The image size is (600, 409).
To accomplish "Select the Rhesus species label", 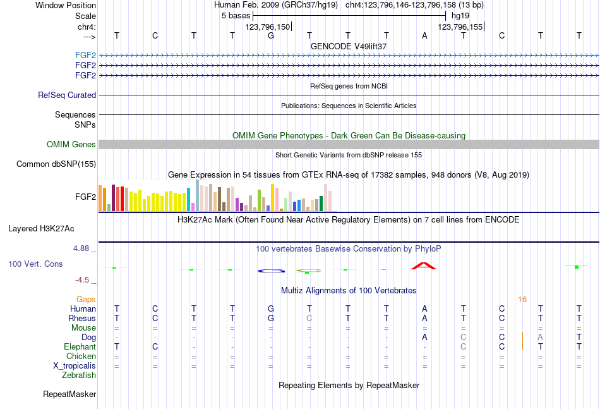I will pos(82,318).
